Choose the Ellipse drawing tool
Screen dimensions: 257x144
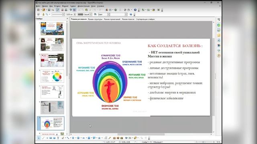pyautogui.click(x=54, y=138)
